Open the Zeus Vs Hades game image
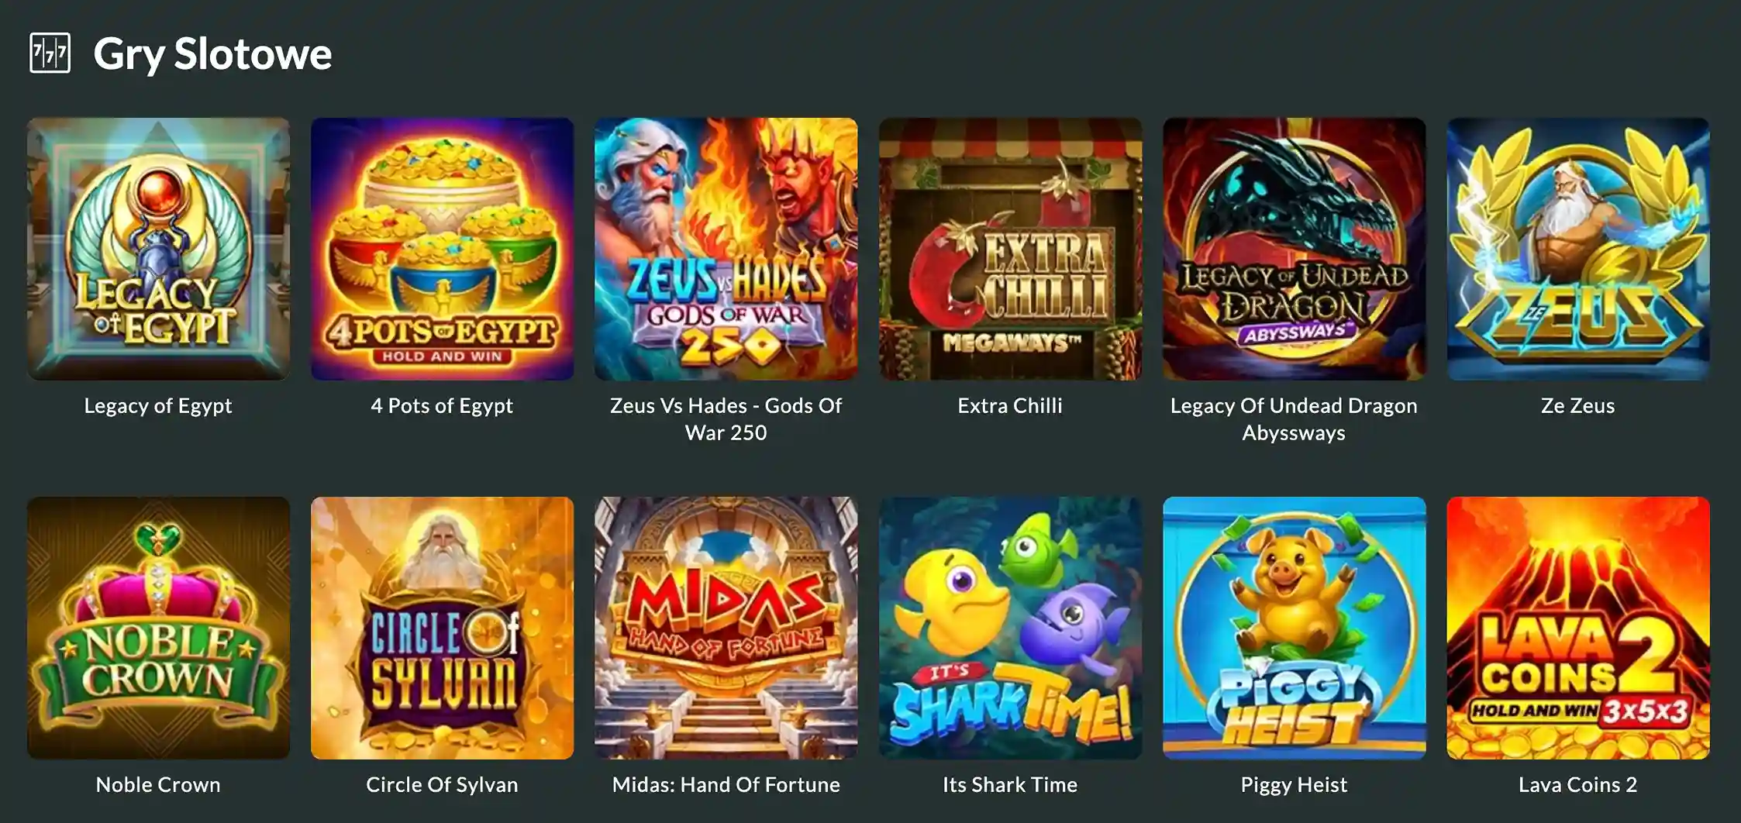The height and width of the screenshot is (823, 1741). coord(726,249)
